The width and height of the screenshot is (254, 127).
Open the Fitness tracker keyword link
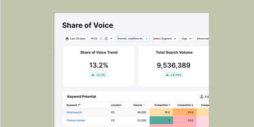click(76, 120)
